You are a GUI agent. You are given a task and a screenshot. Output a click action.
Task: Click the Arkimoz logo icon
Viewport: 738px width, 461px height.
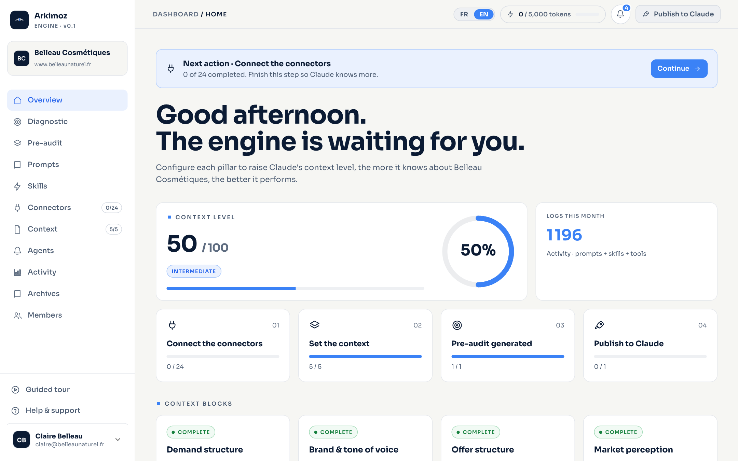coord(19,20)
